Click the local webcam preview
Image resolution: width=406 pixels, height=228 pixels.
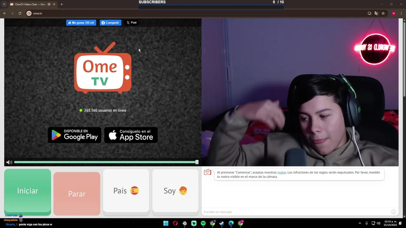pos(300,92)
